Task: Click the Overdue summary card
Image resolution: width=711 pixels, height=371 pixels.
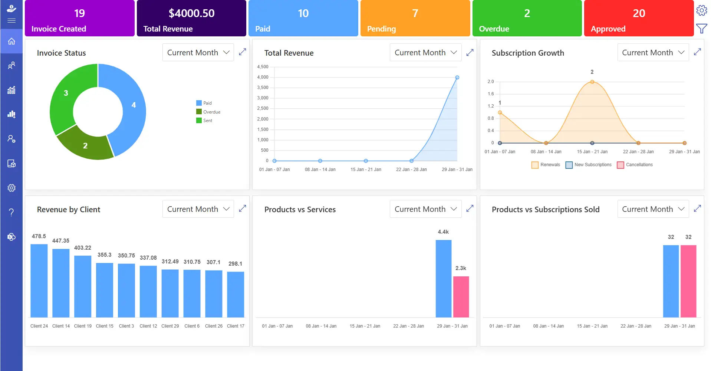Action: [527, 18]
